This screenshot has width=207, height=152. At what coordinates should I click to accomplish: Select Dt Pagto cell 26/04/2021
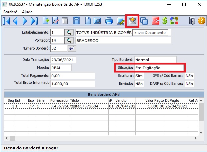(177, 106)
